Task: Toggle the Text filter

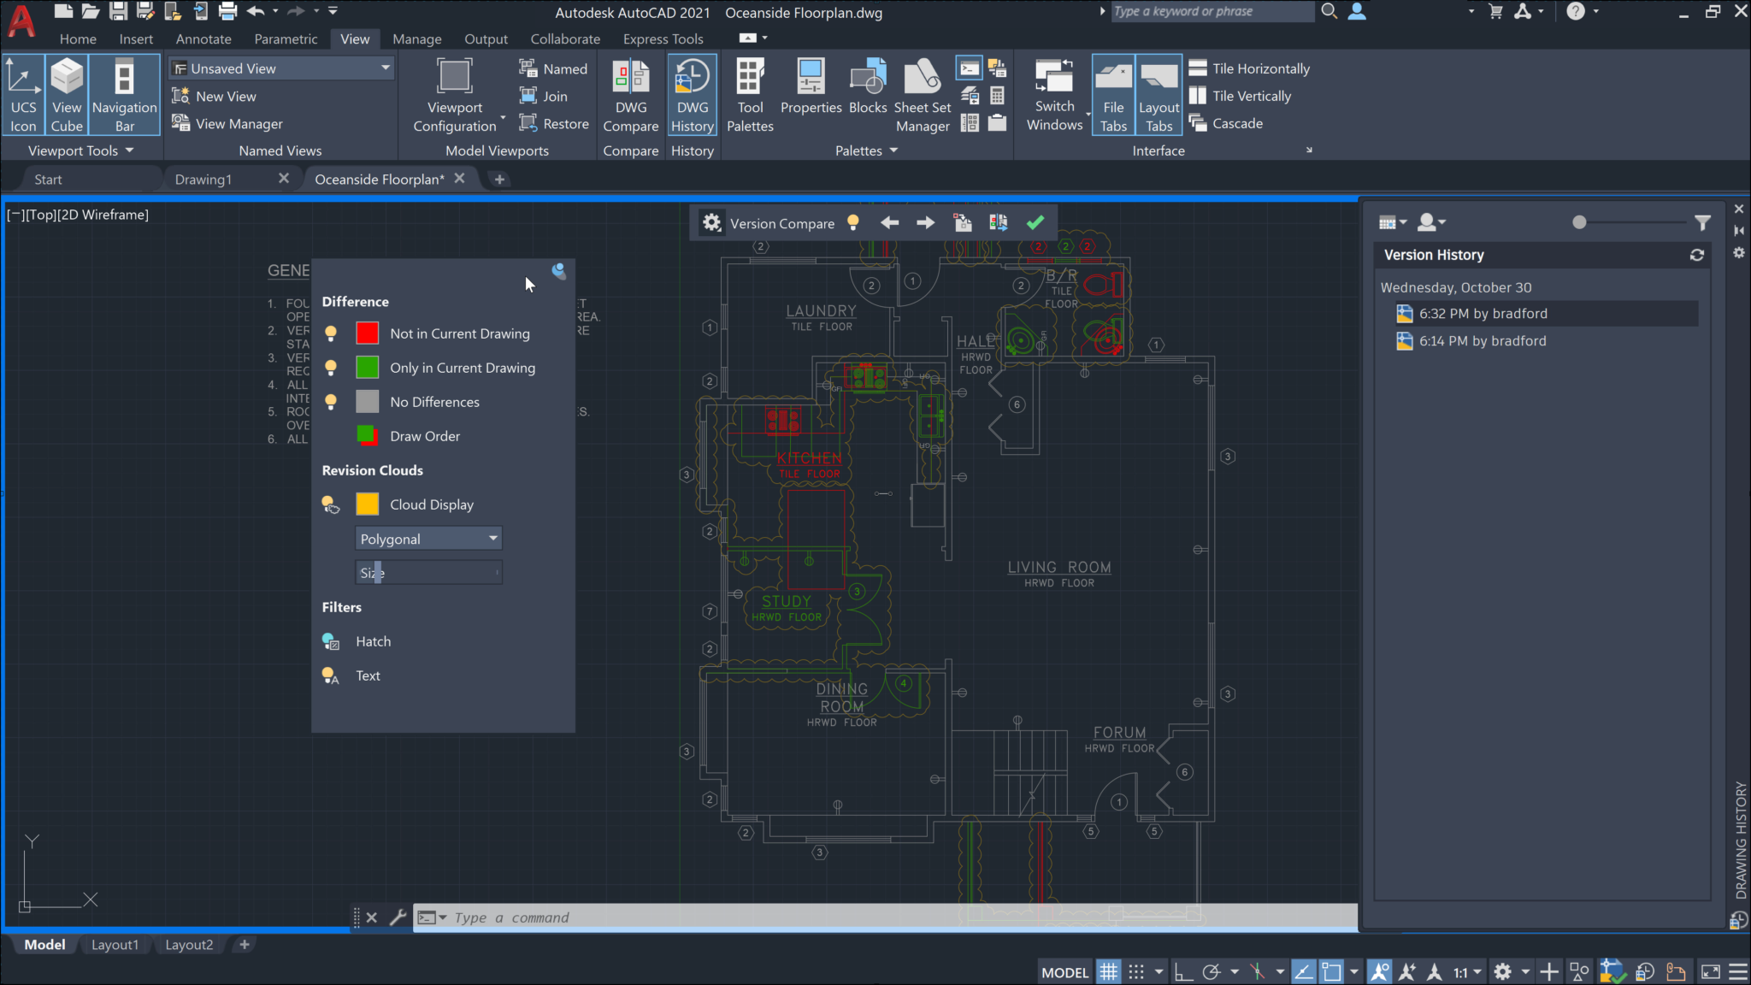Action: (330, 675)
